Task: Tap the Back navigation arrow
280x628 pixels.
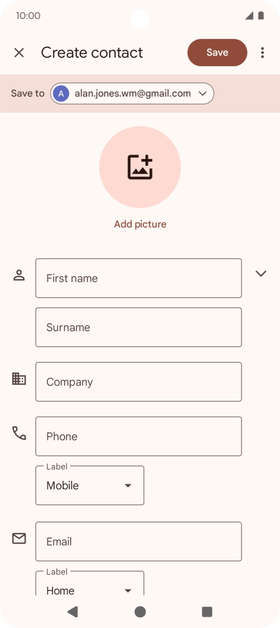Action: click(73, 611)
